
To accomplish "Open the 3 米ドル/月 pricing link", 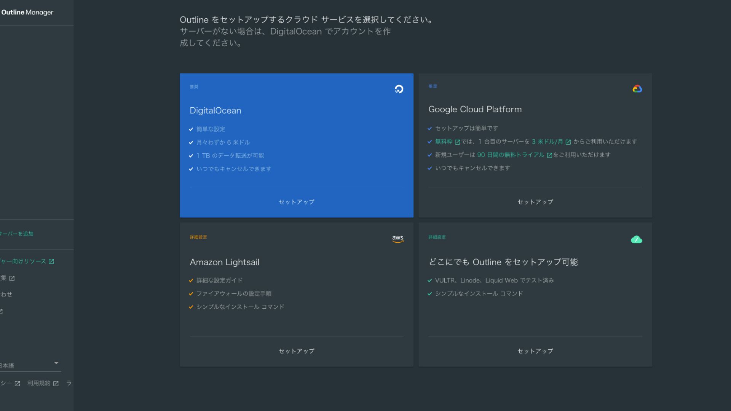I will click(x=547, y=142).
